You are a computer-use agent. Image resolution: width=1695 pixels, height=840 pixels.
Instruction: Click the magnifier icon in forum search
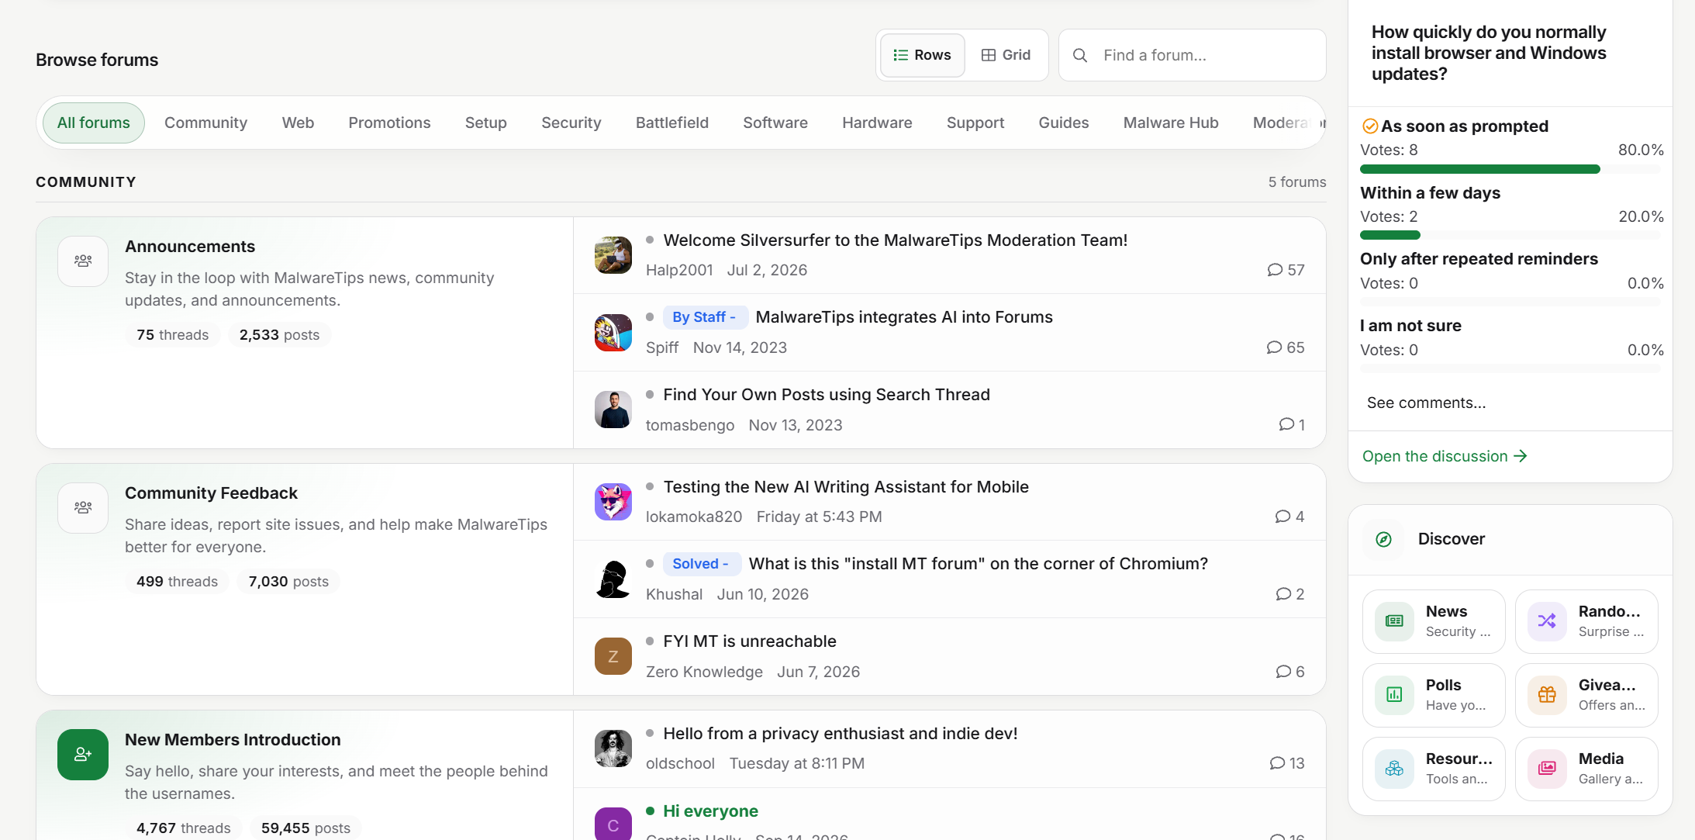[1079, 55]
